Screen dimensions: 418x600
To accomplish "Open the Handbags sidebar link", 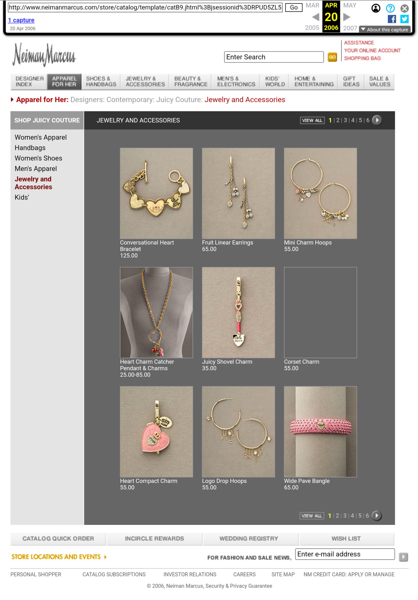I will (x=30, y=148).
